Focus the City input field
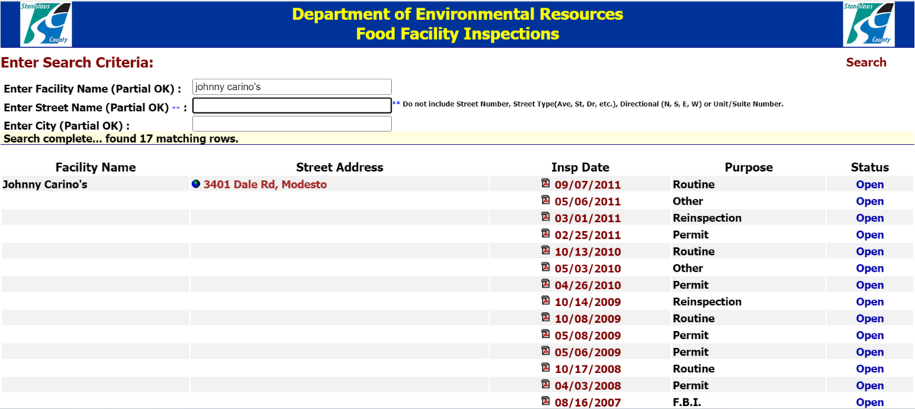The height and width of the screenshot is (409, 915). pos(292,124)
